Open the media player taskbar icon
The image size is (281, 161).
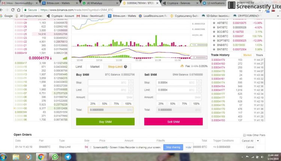[x=28, y=157]
